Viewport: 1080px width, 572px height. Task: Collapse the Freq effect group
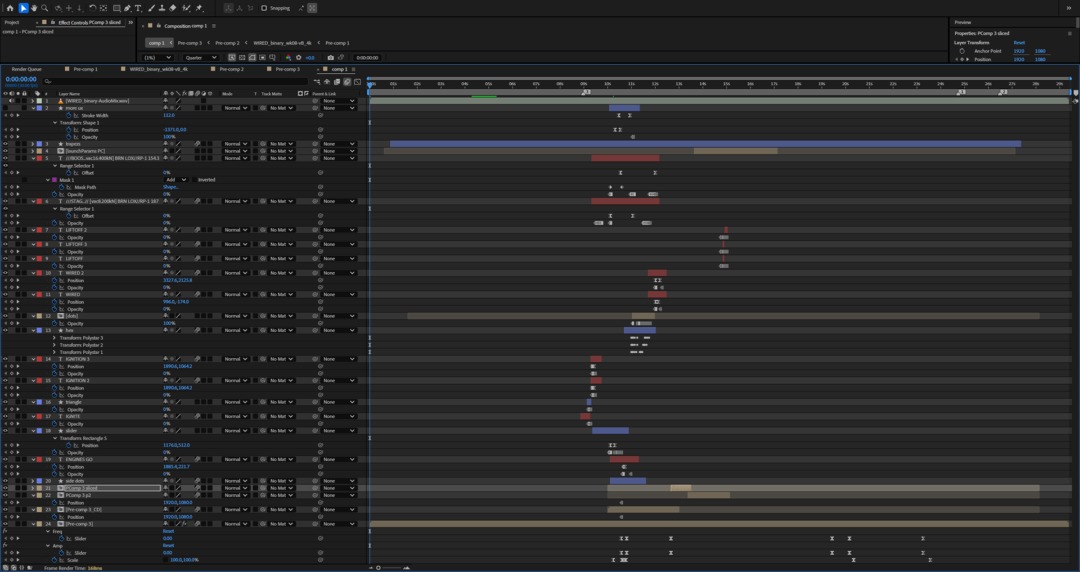pyautogui.click(x=48, y=532)
